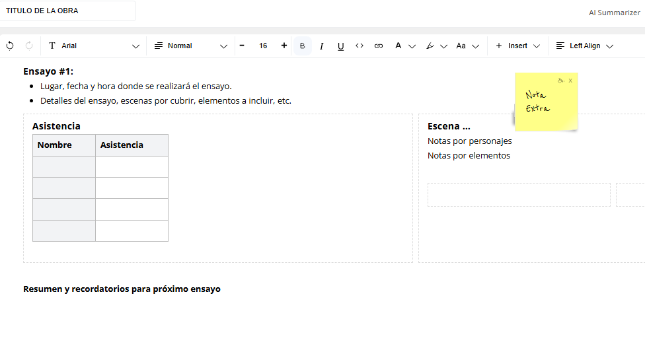Expand the Left Align dropdown
This screenshot has width=645, height=350.
coord(584,46)
